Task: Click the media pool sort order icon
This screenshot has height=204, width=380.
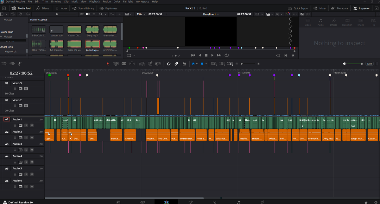Action: (x=112, y=14)
